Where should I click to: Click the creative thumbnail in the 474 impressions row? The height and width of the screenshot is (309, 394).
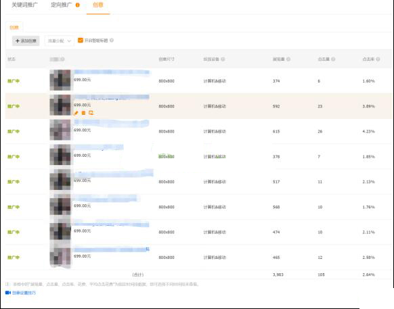pos(60,231)
